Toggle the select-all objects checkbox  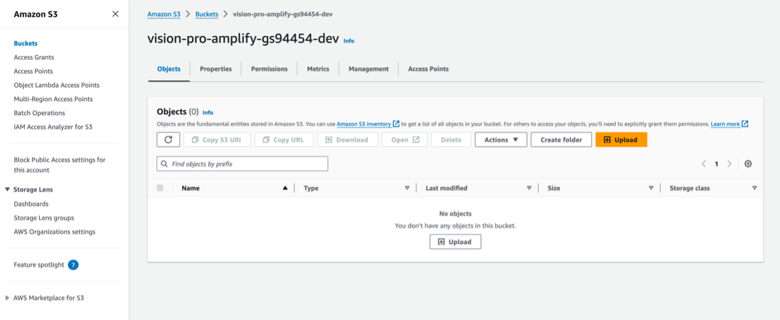pyautogui.click(x=160, y=188)
